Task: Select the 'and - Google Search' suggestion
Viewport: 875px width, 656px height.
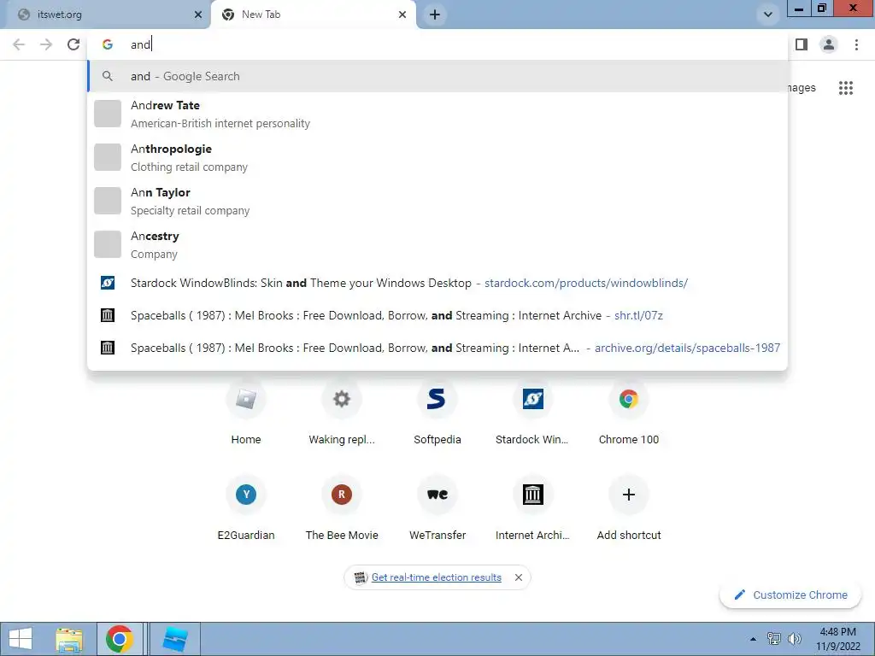Action: [437, 76]
